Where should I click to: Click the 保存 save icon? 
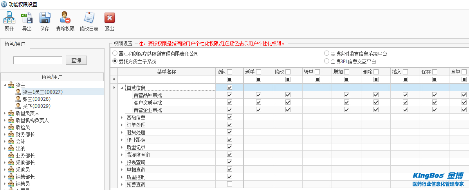pyautogui.click(x=45, y=18)
